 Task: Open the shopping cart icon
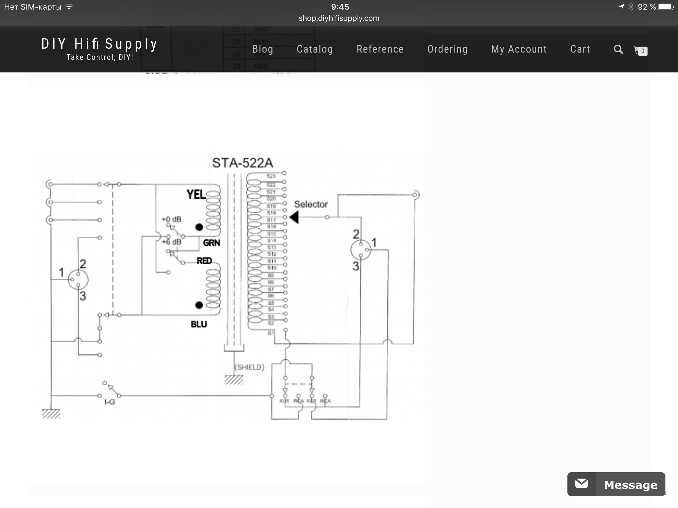[x=637, y=50]
